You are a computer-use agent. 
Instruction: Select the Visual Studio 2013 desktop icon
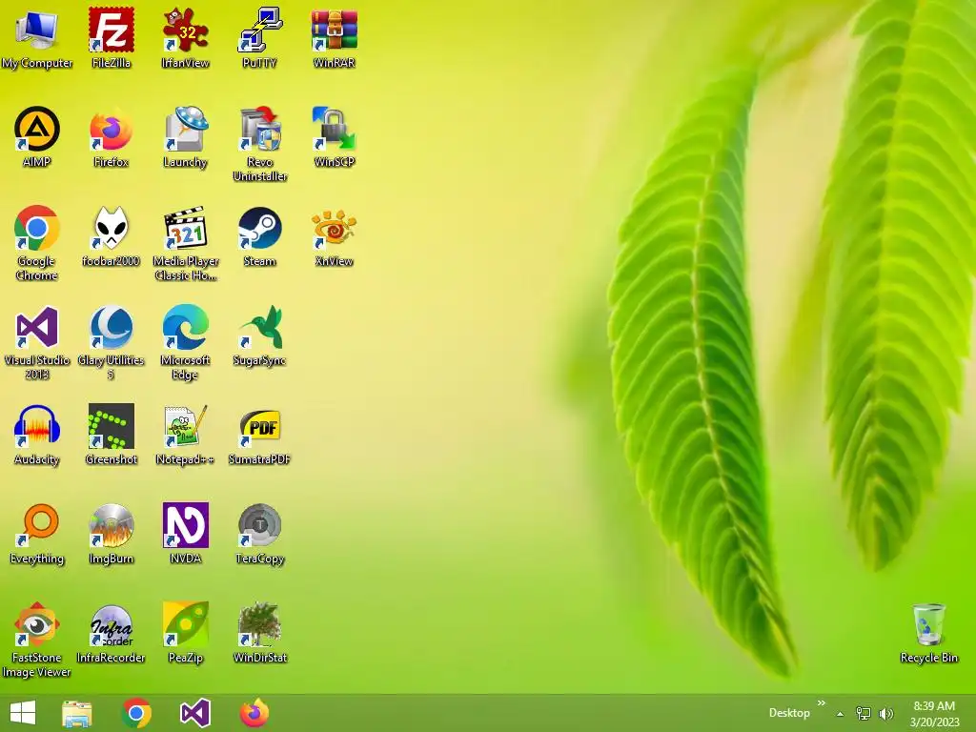[x=37, y=342]
